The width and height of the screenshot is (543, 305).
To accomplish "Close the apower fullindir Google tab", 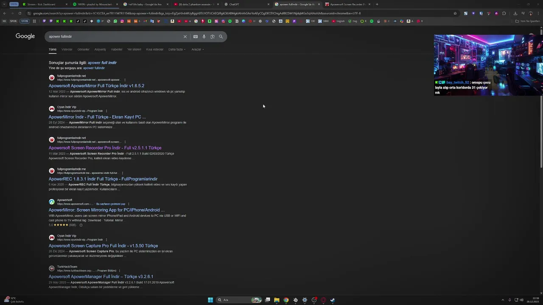I will (319, 4).
